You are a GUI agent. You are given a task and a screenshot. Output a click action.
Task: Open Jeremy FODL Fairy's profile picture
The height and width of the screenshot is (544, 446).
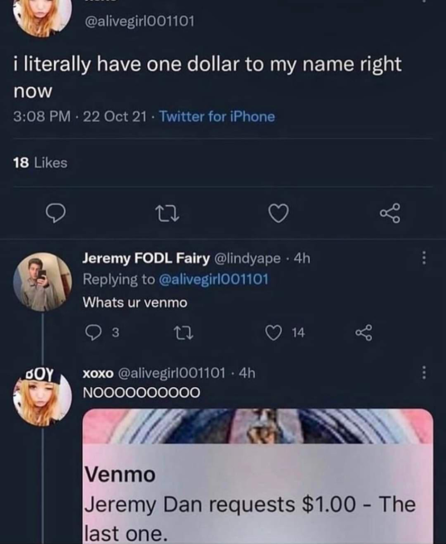pos(42,282)
